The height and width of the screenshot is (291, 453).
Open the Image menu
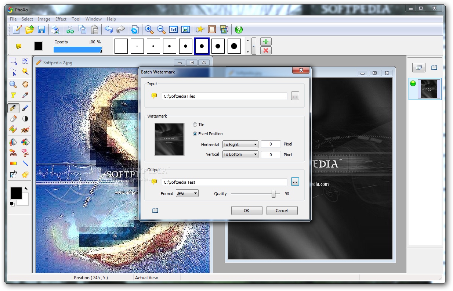pos(44,19)
